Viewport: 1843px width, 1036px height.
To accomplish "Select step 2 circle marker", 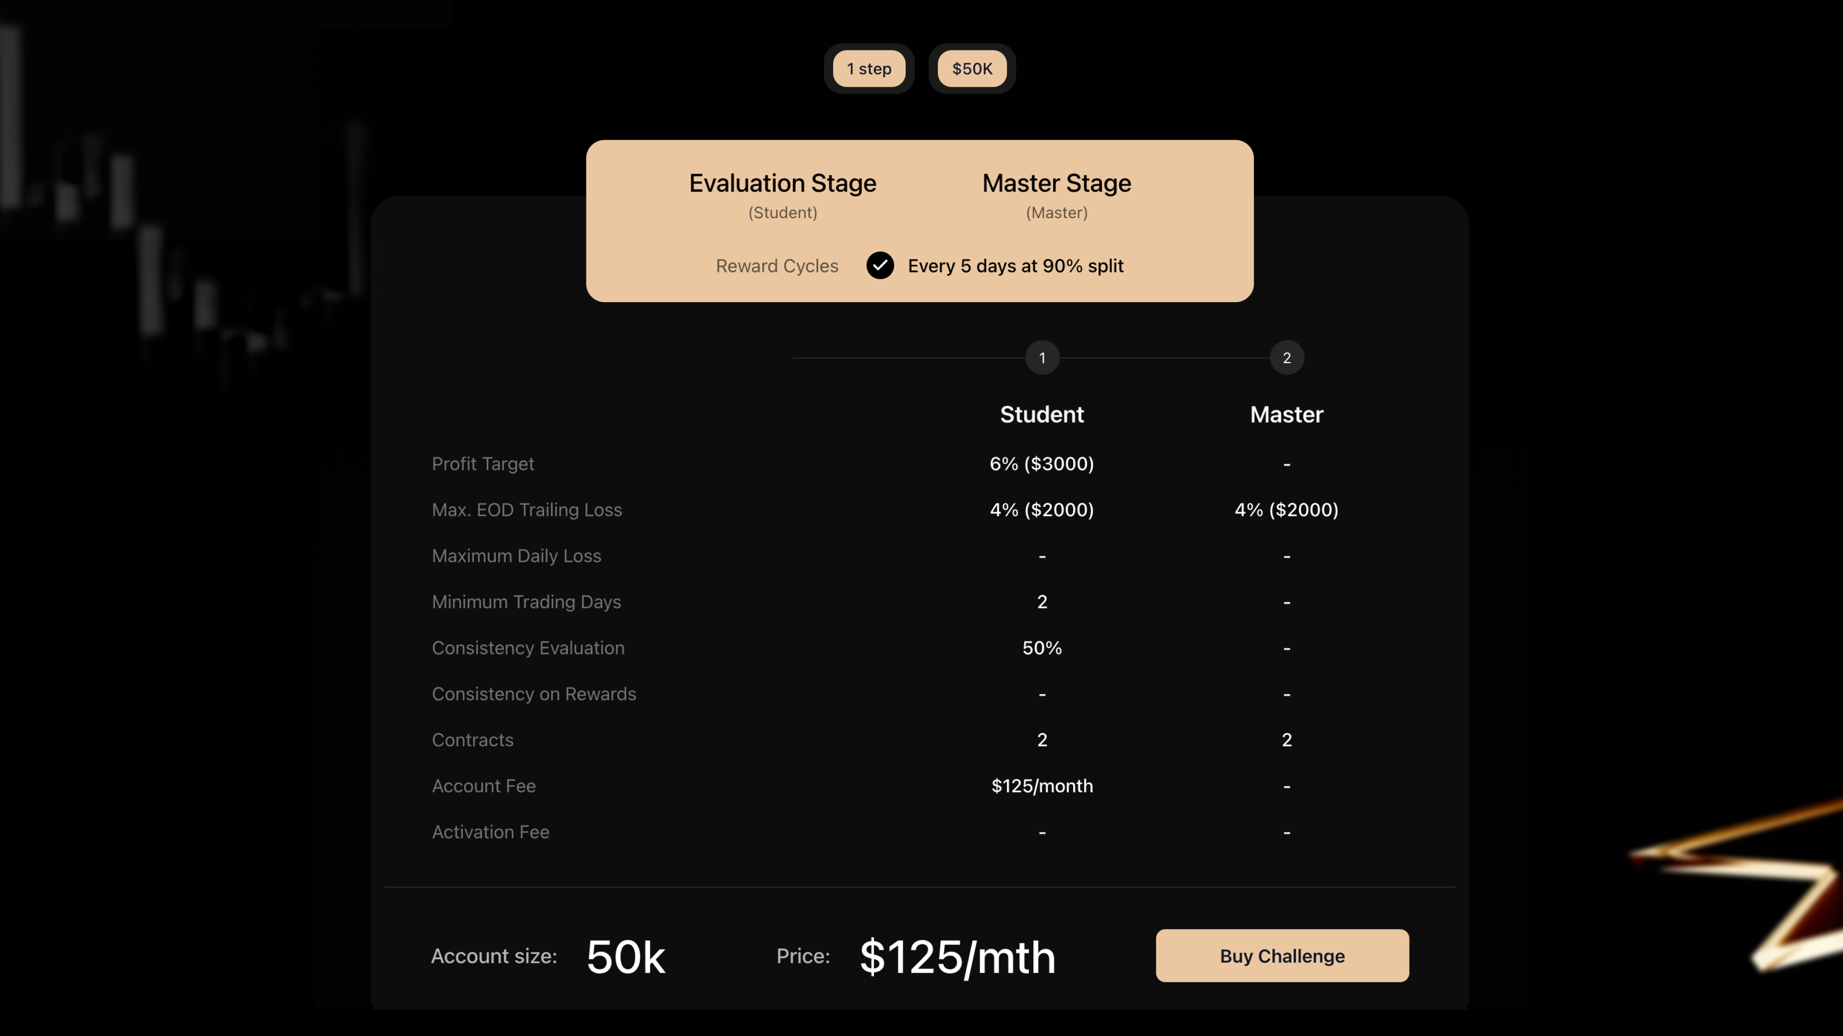I will (x=1286, y=357).
